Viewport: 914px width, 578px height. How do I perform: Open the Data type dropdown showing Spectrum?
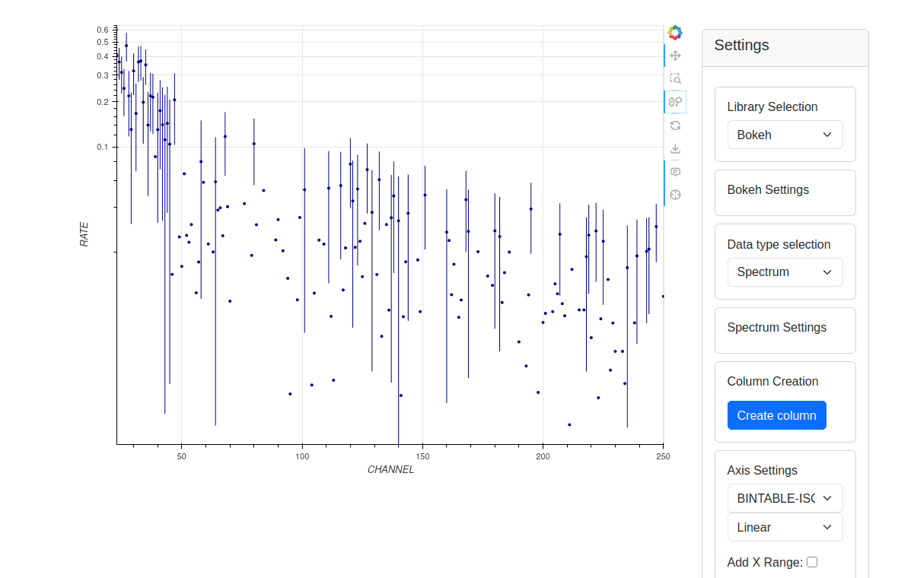pyautogui.click(x=785, y=272)
